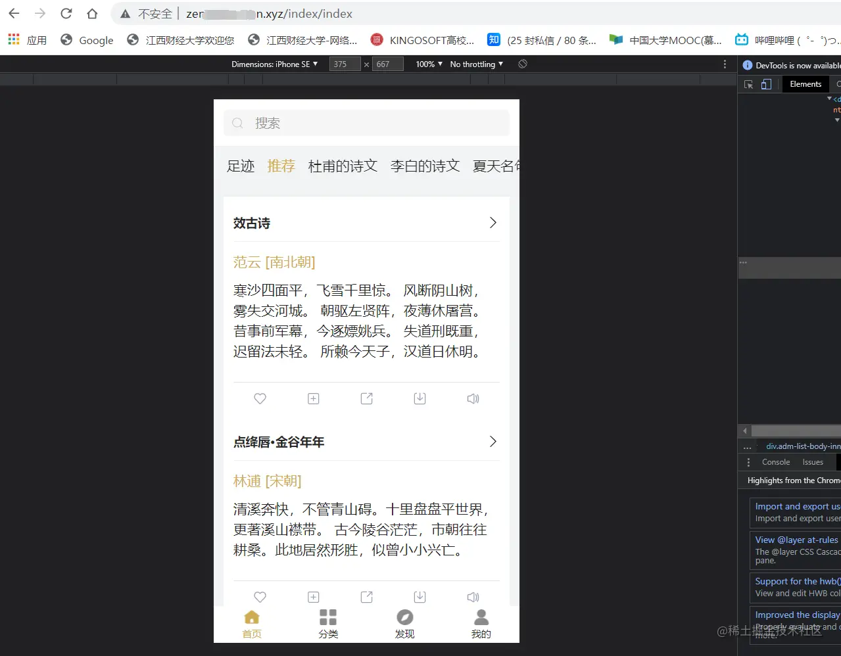Screen dimensions: 841x656
Task: Toggle DevTools device toolbar icon
Action: click(x=766, y=84)
